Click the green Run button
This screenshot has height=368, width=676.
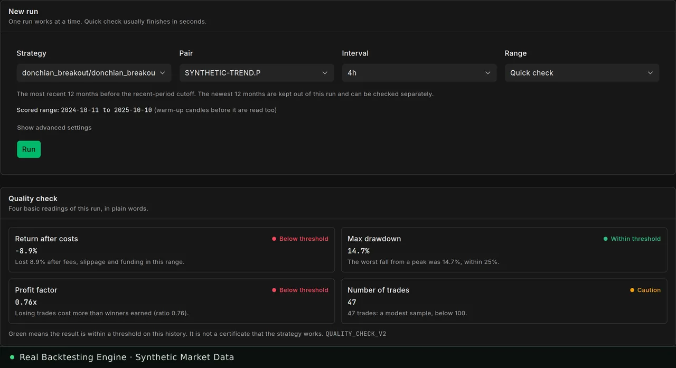[29, 149]
